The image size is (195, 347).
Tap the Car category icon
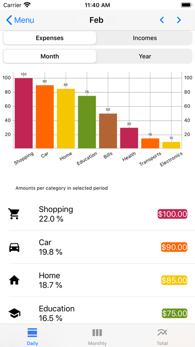(14, 247)
